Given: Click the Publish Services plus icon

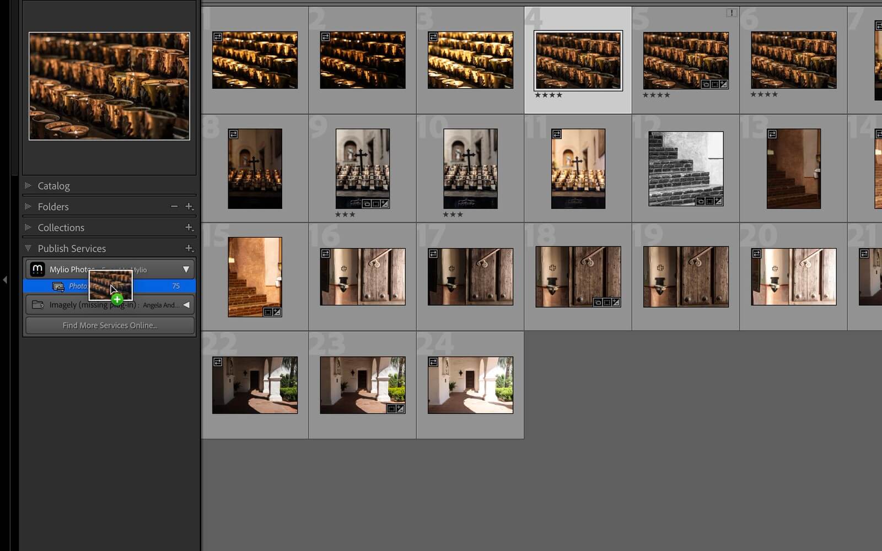Looking at the screenshot, I should [x=189, y=248].
